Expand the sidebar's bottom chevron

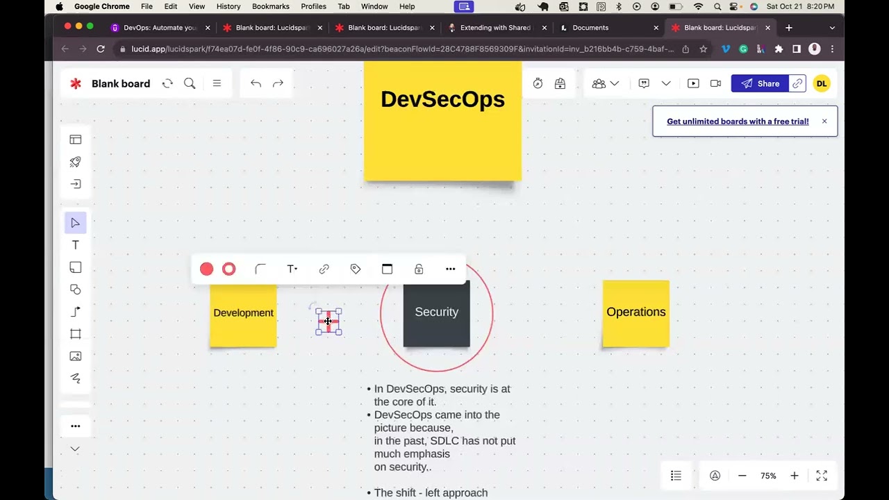(x=75, y=449)
